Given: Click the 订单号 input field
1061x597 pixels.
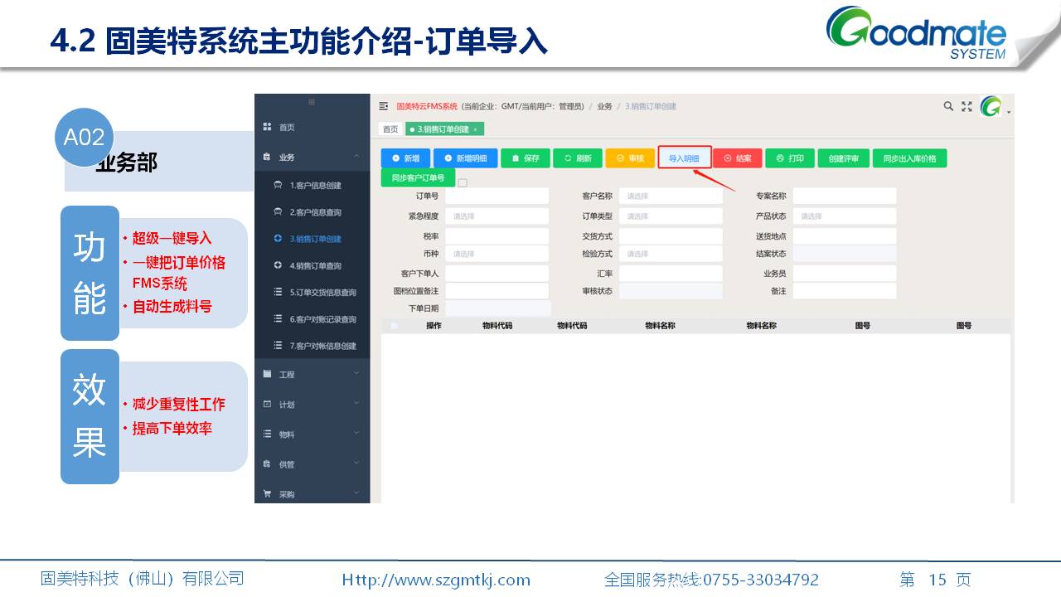Looking at the screenshot, I should pyautogui.click(x=497, y=197).
